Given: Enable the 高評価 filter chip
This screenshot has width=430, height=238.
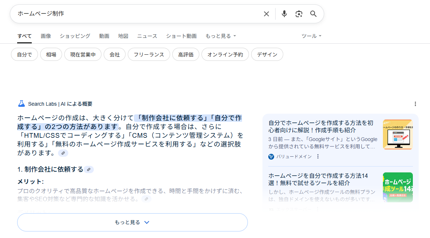Looking at the screenshot, I should (x=186, y=55).
